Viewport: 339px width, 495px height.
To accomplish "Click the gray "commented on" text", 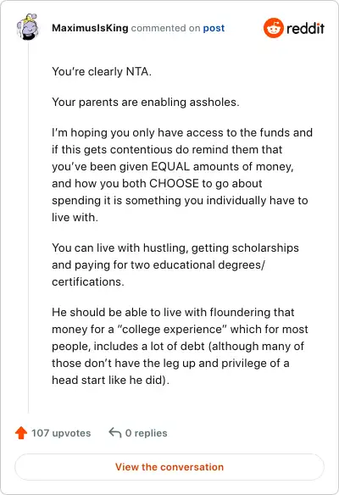I will tap(166, 28).
